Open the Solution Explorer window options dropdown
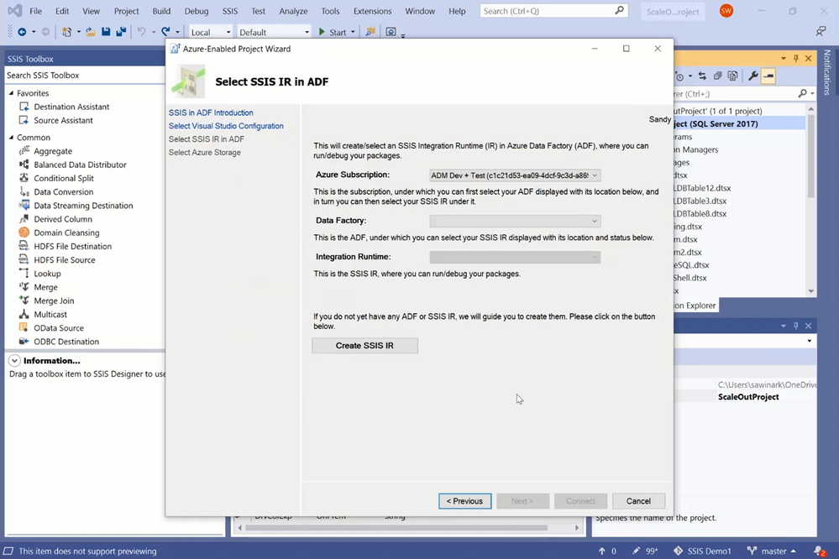The image size is (839, 559). tap(783, 58)
